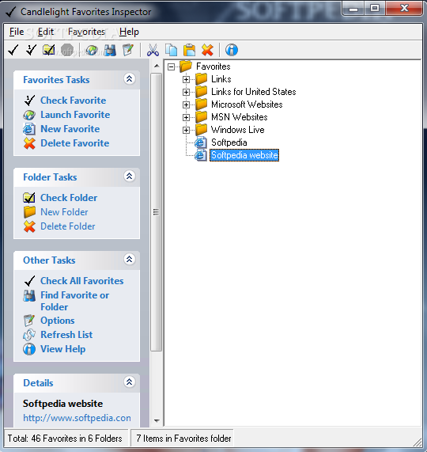
Task: Click the 7 Items in Favorites folder status
Action: (183, 439)
